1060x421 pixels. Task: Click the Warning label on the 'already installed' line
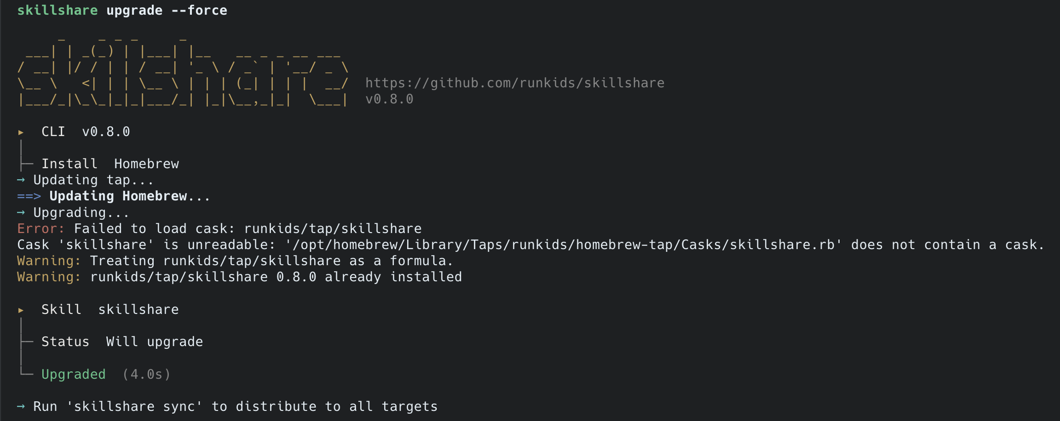[49, 277]
